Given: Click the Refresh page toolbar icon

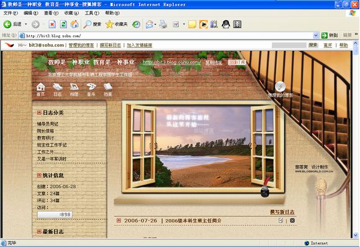Looking at the screenshot, I should coord(63,24).
